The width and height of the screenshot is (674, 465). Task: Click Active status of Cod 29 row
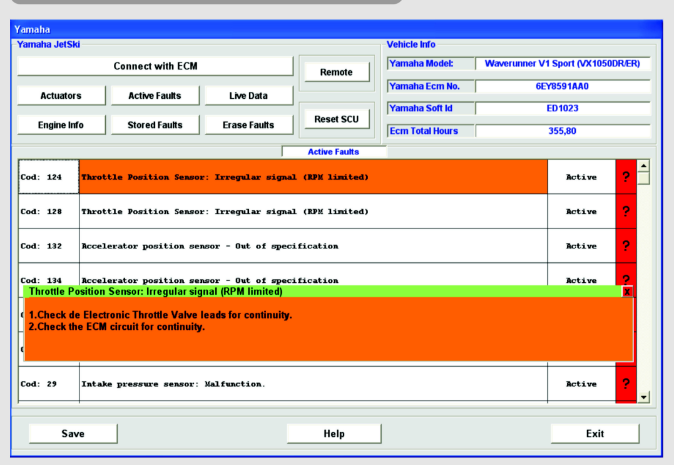pyautogui.click(x=581, y=384)
